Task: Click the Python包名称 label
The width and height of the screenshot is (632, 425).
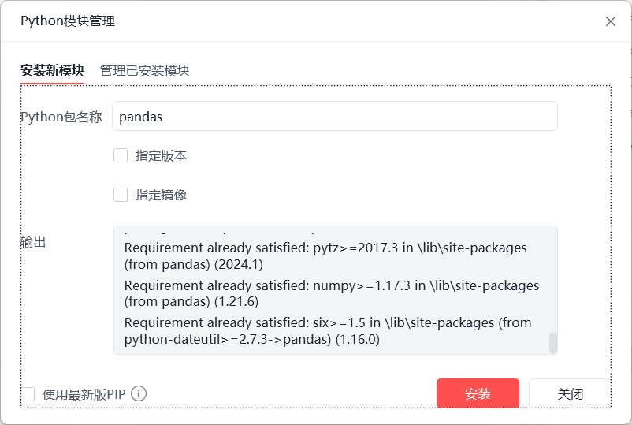Action: [61, 117]
